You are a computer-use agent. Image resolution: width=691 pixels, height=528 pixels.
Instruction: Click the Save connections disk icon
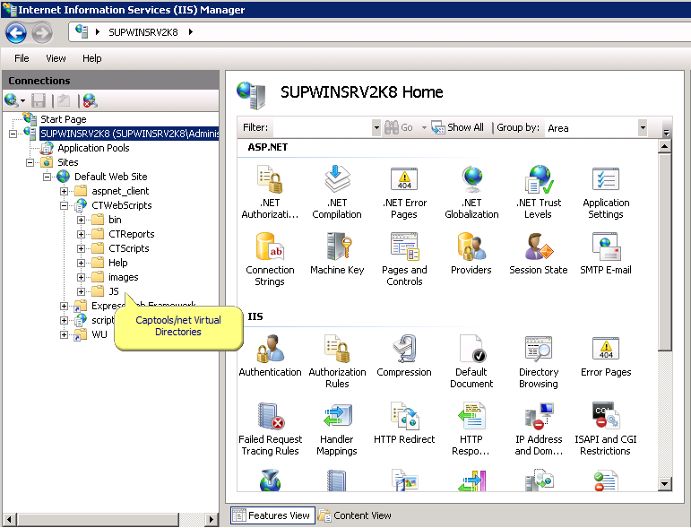39,101
